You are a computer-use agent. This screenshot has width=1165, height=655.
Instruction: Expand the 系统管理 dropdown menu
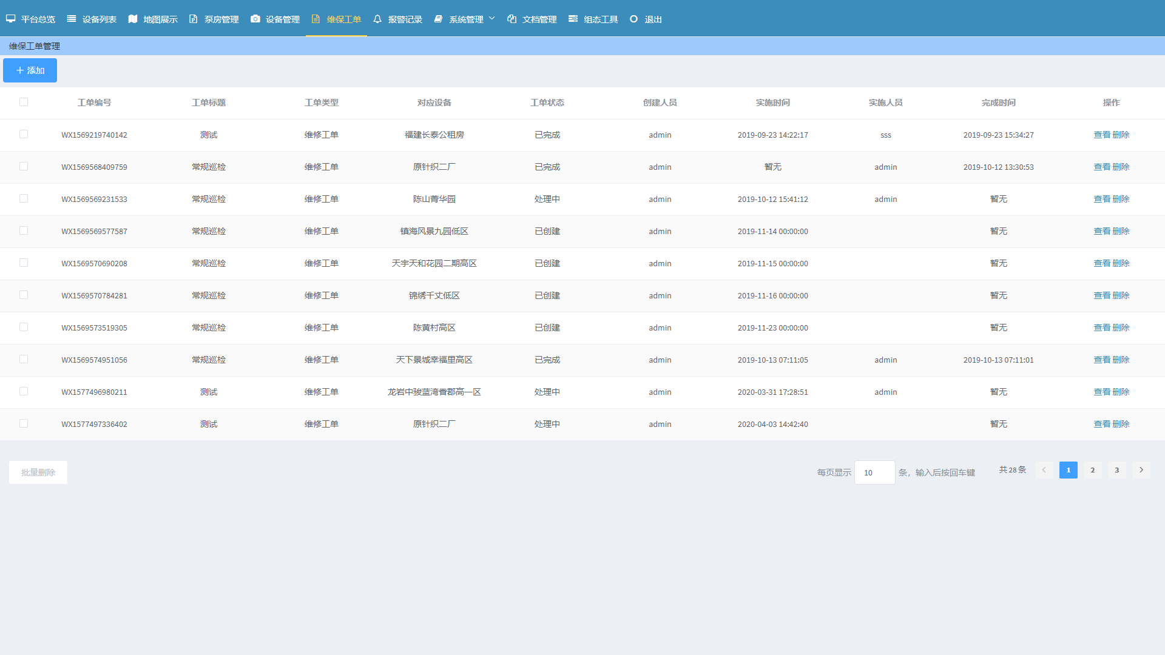[466, 19]
